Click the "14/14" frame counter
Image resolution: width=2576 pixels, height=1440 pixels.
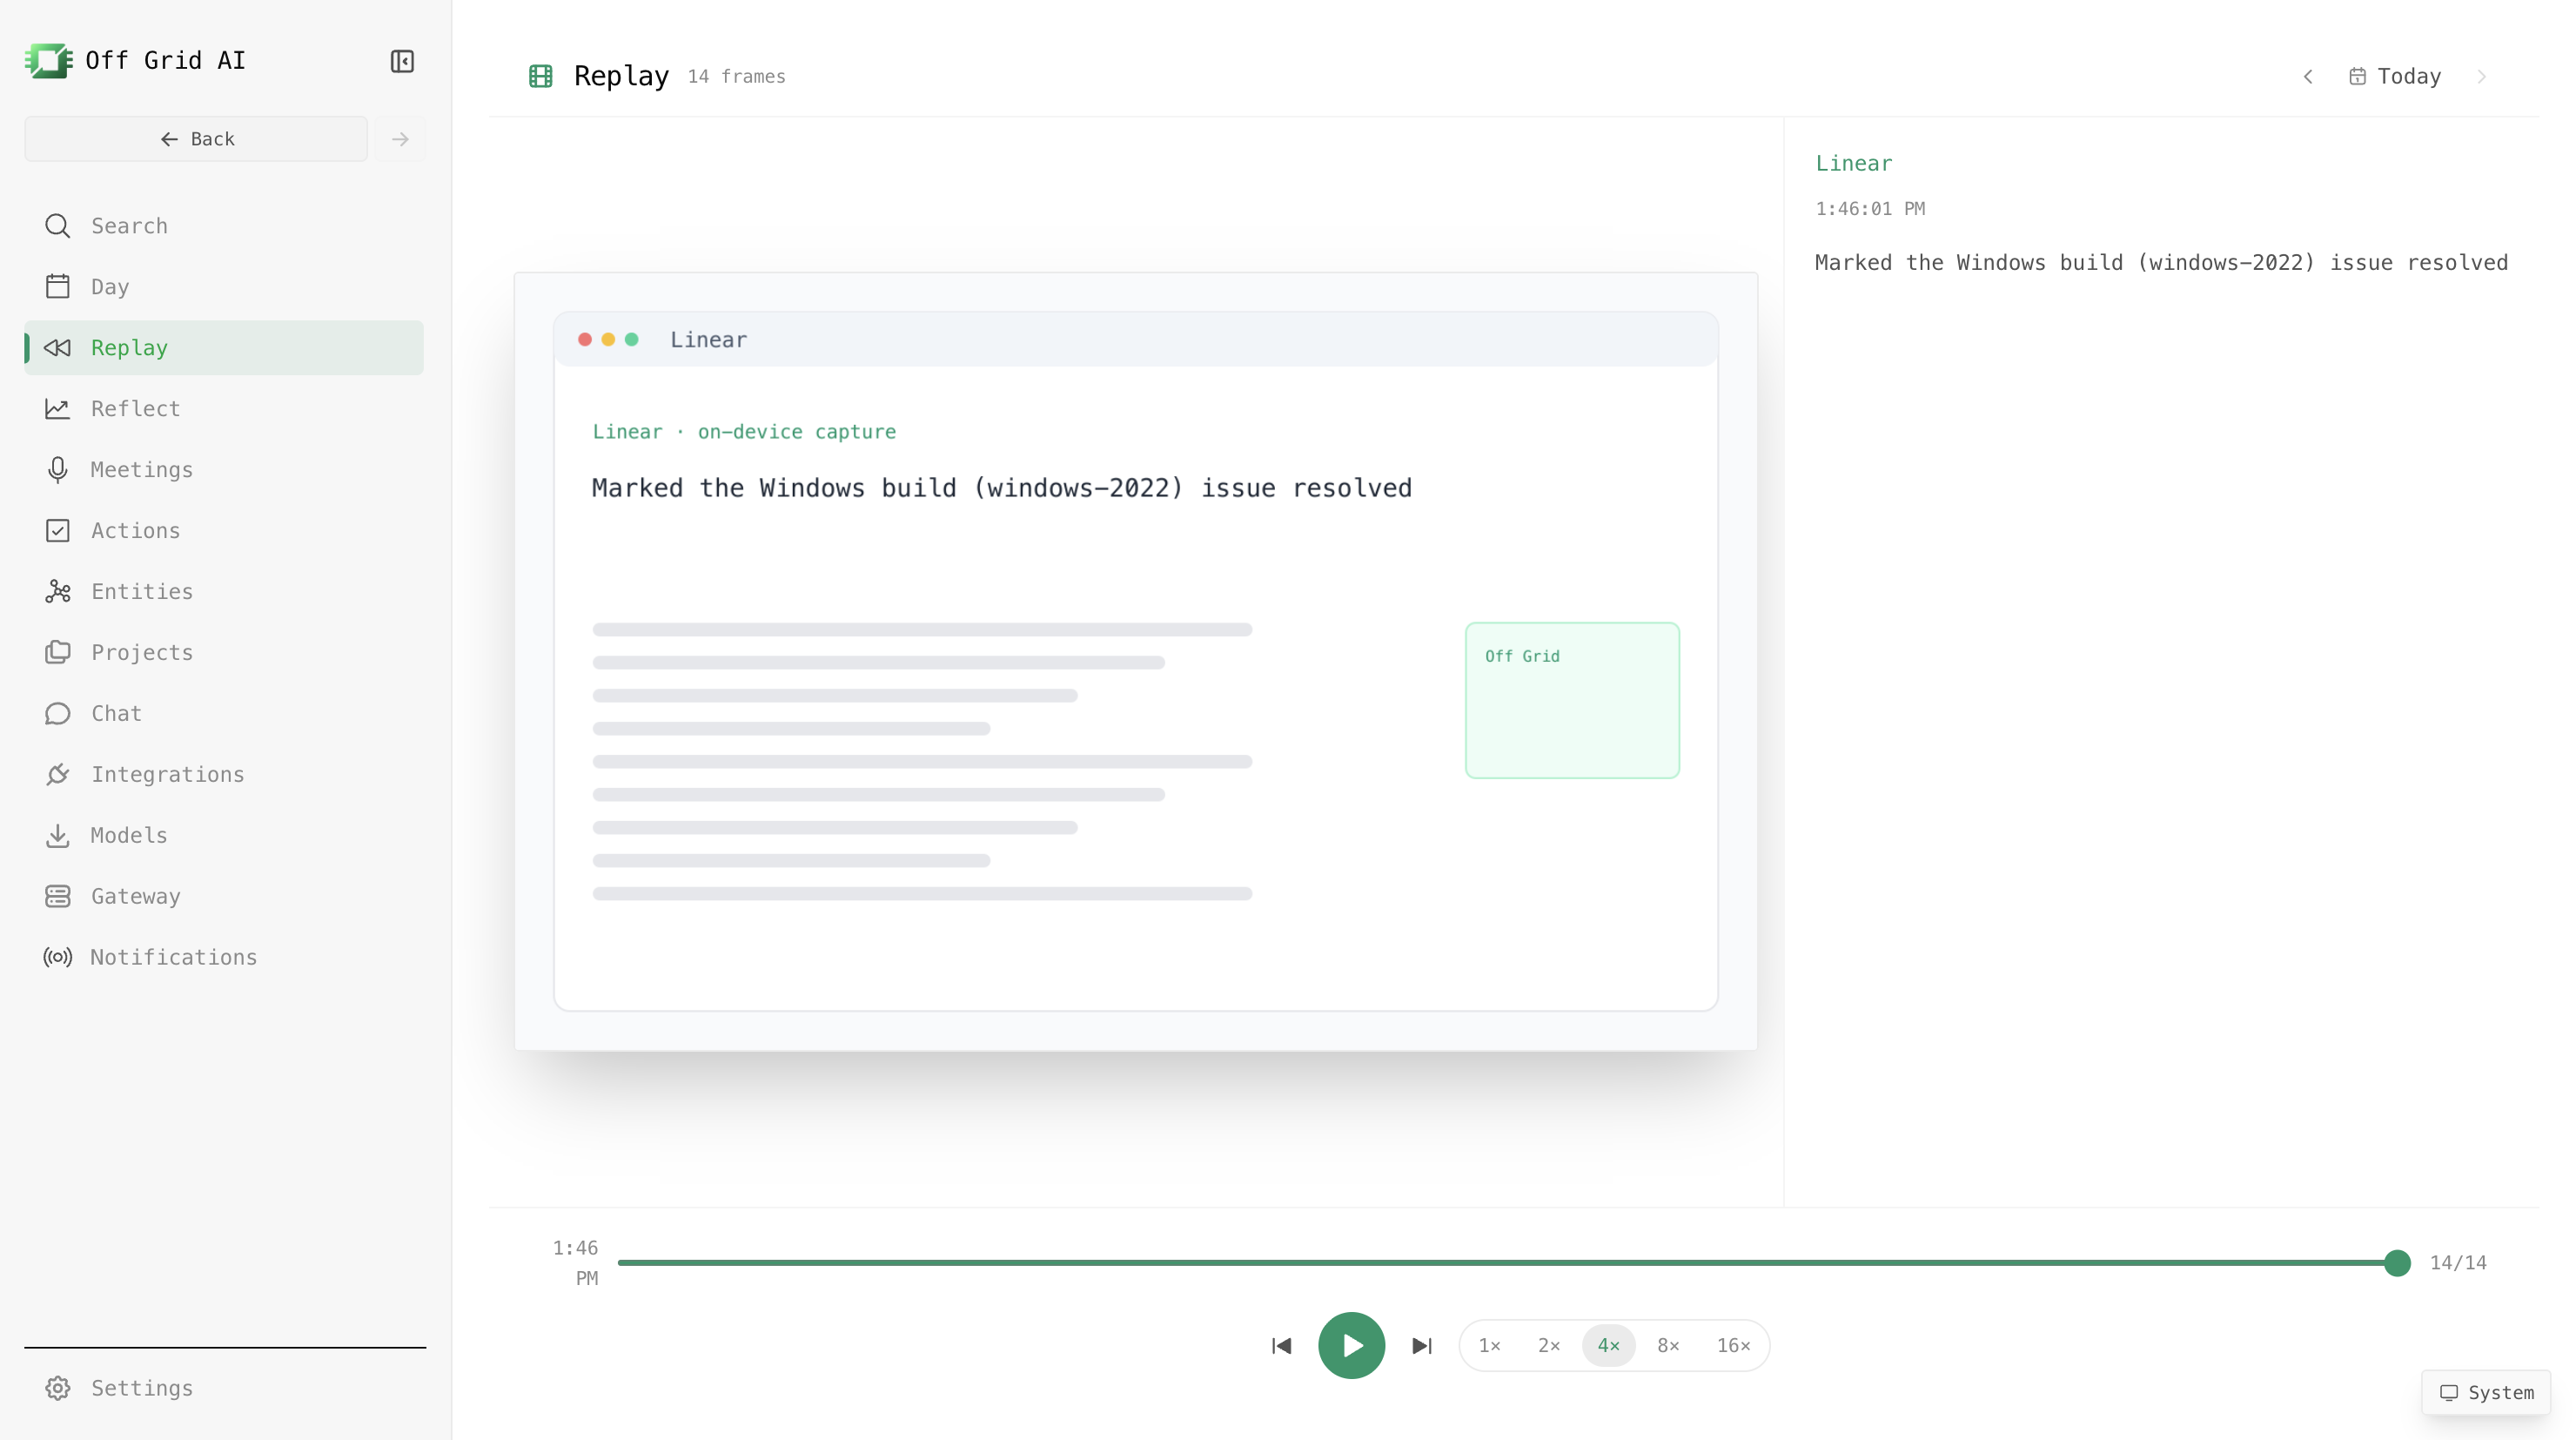pos(2458,1263)
